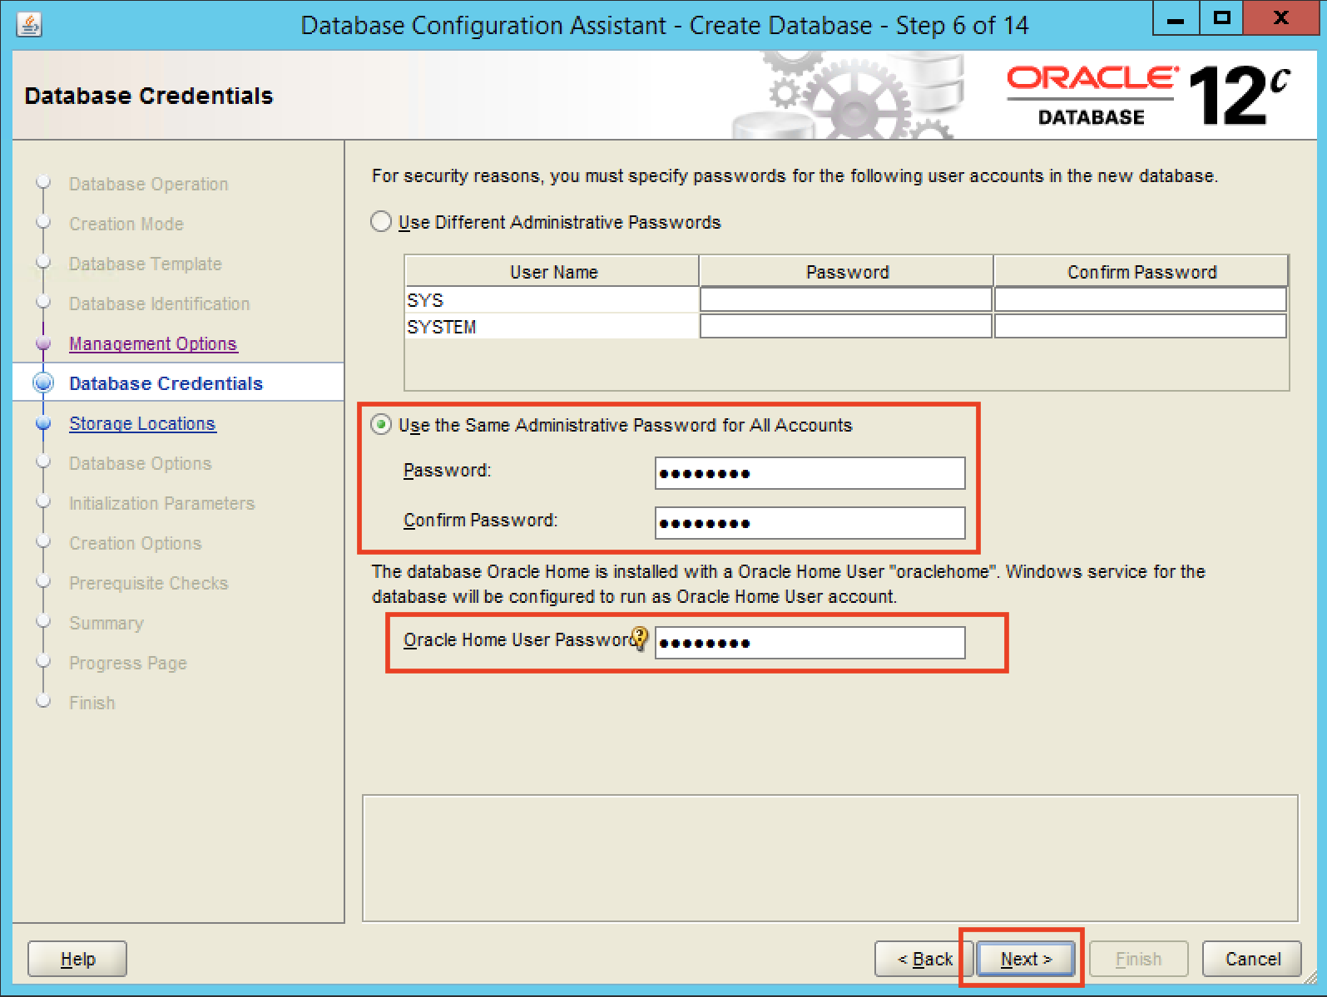Click the Progress Page step
Screen dimensions: 1327x997
[127, 663]
